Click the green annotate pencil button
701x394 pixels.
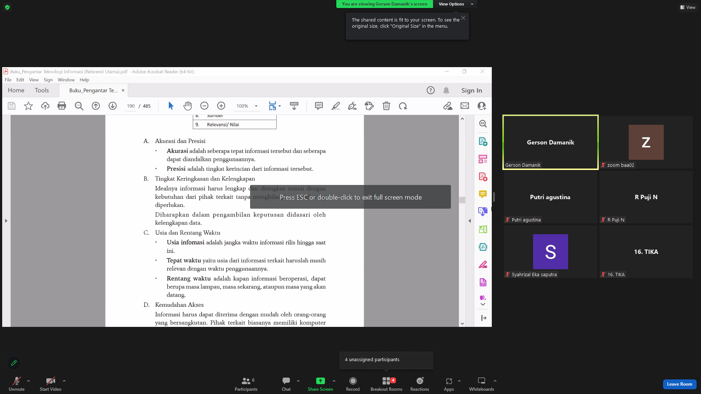click(x=14, y=363)
